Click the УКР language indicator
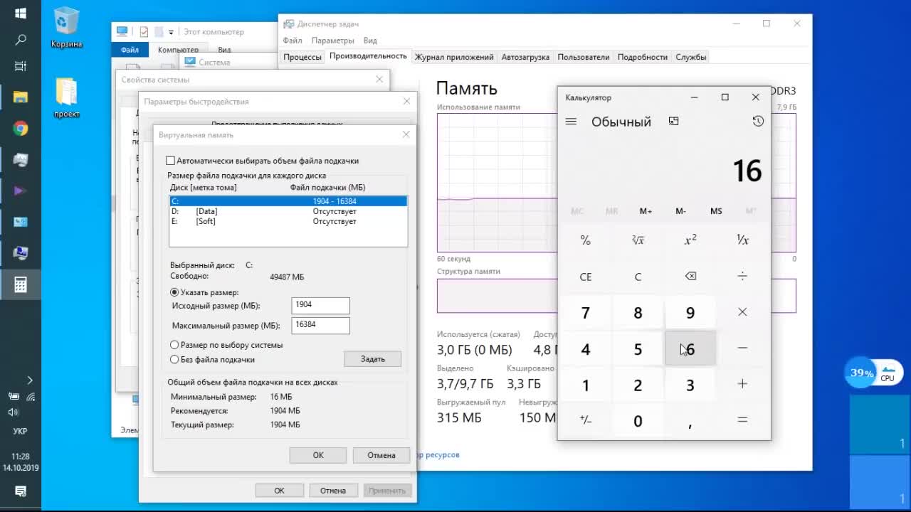Image resolution: width=911 pixels, height=512 pixels. (x=21, y=431)
